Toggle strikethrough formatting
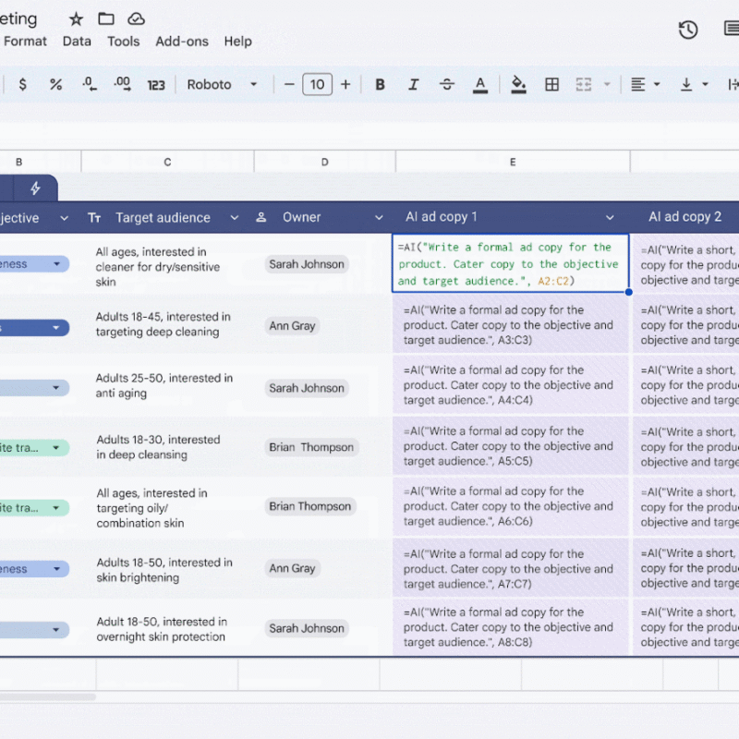The image size is (739, 739). pyautogui.click(x=446, y=84)
